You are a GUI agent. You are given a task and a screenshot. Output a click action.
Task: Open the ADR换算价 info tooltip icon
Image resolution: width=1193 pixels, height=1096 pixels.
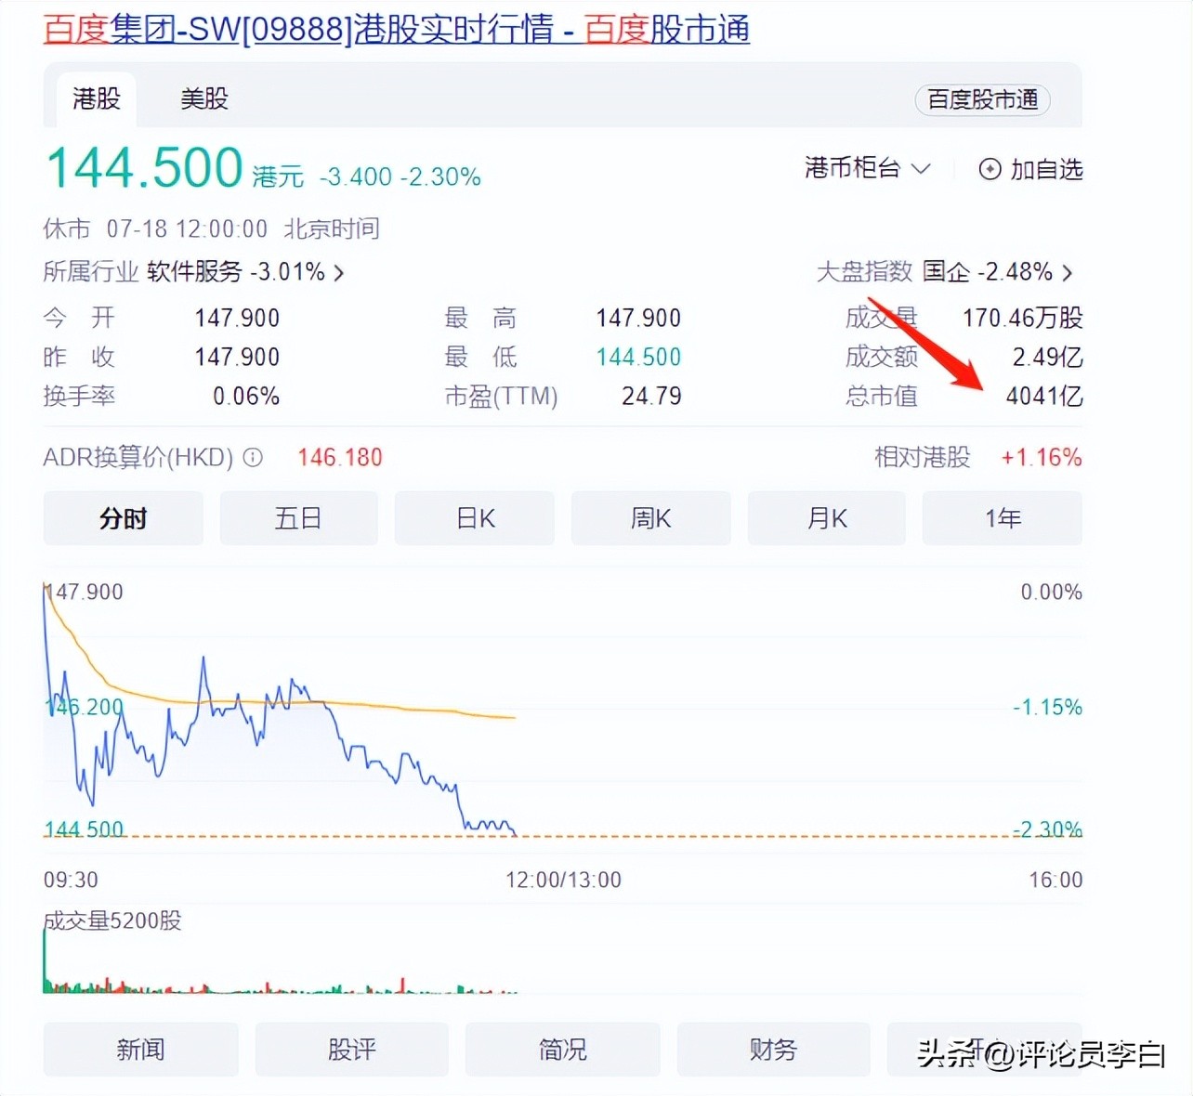click(x=251, y=457)
